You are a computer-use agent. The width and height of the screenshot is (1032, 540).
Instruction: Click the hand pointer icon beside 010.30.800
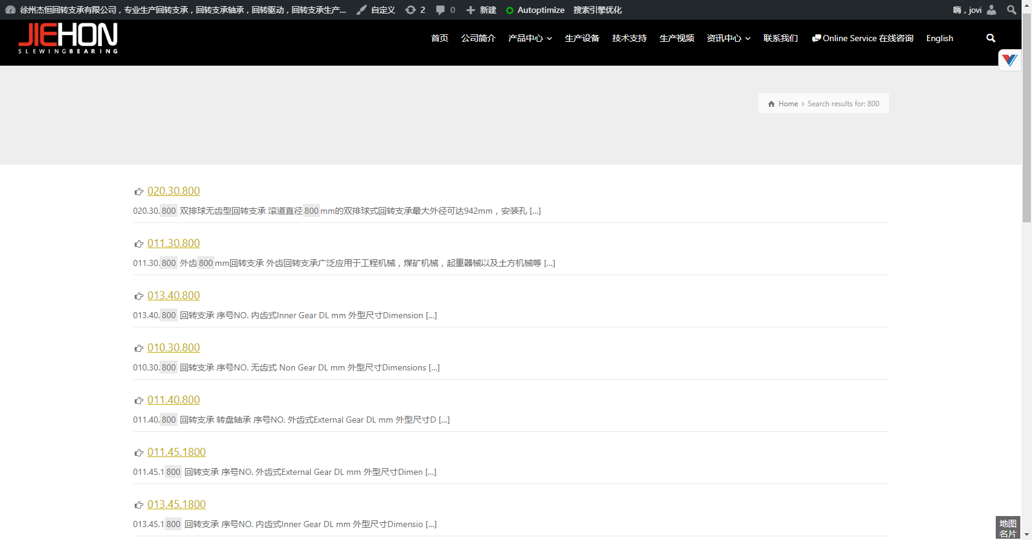[139, 348]
